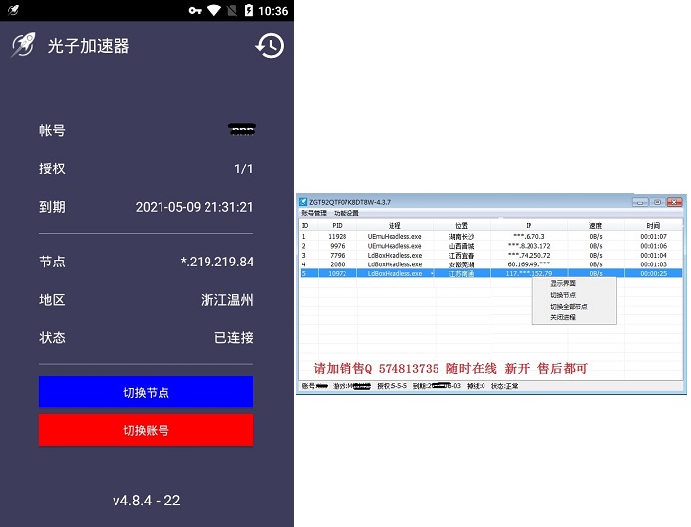
Task: Tap the node IP value *.219.219.84
Action: point(216,262)
